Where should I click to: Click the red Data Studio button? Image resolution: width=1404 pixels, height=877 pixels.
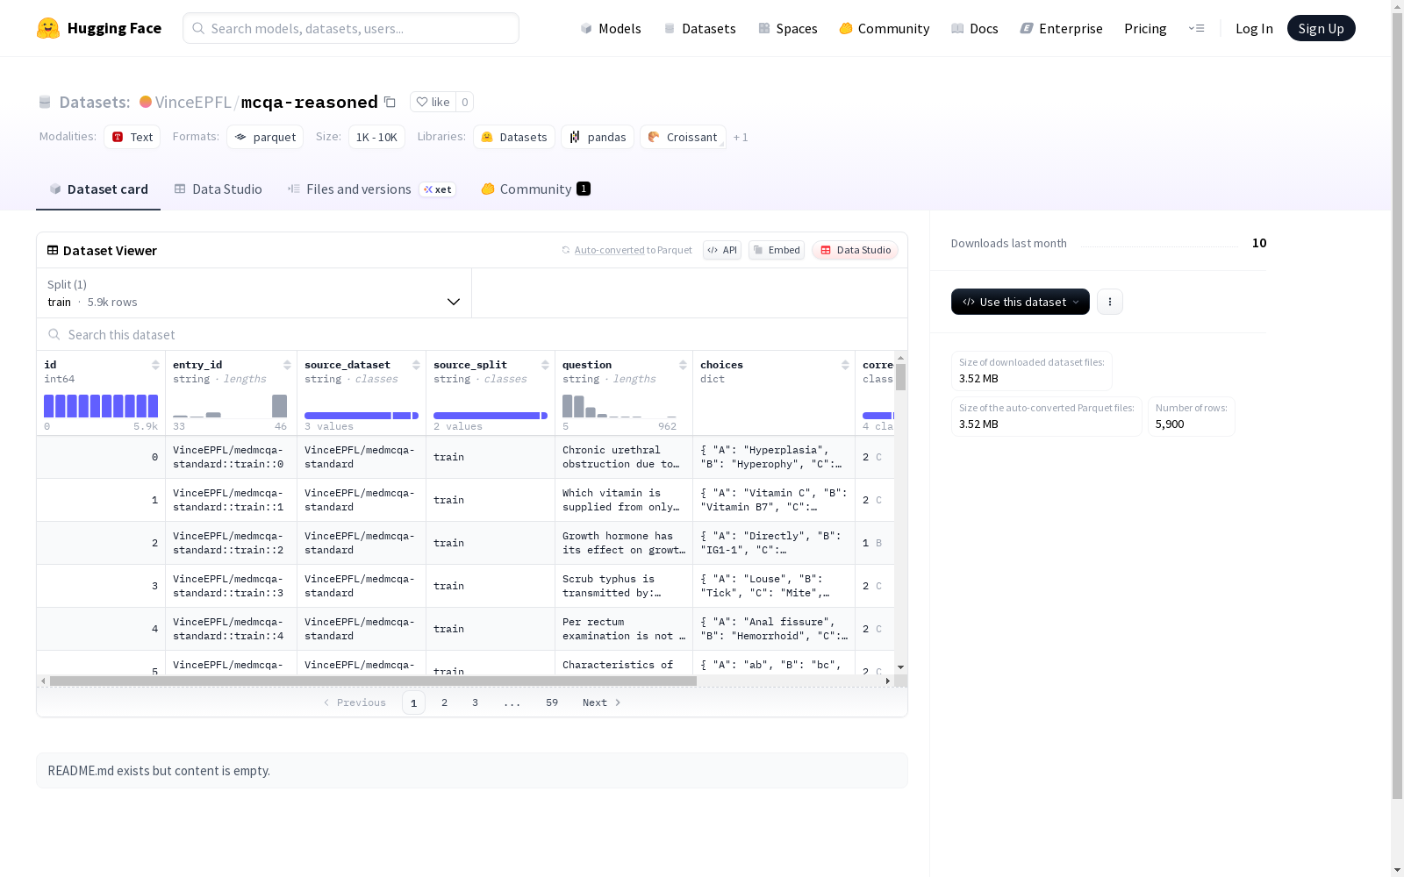coord(856,250)
